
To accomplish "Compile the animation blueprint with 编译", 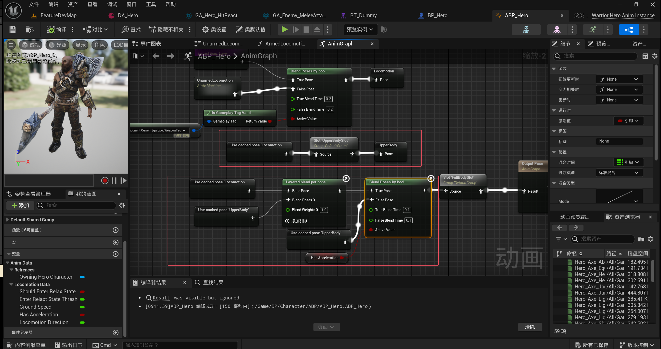I will (57, 30).
